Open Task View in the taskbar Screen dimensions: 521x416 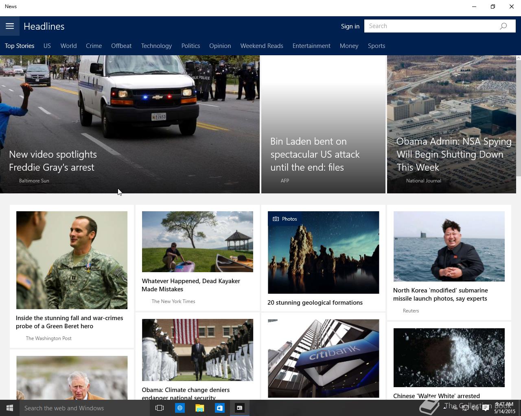160,408
